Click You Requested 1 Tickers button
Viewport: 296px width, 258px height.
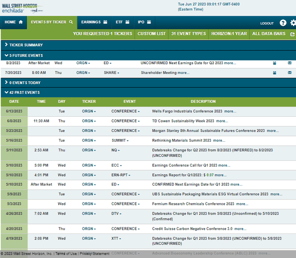[103, 34]
